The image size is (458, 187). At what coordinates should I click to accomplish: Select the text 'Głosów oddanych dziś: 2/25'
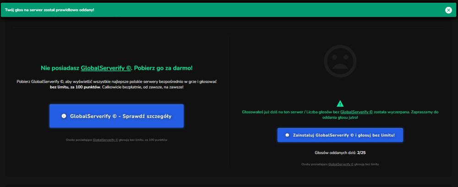tap(340, 153)
